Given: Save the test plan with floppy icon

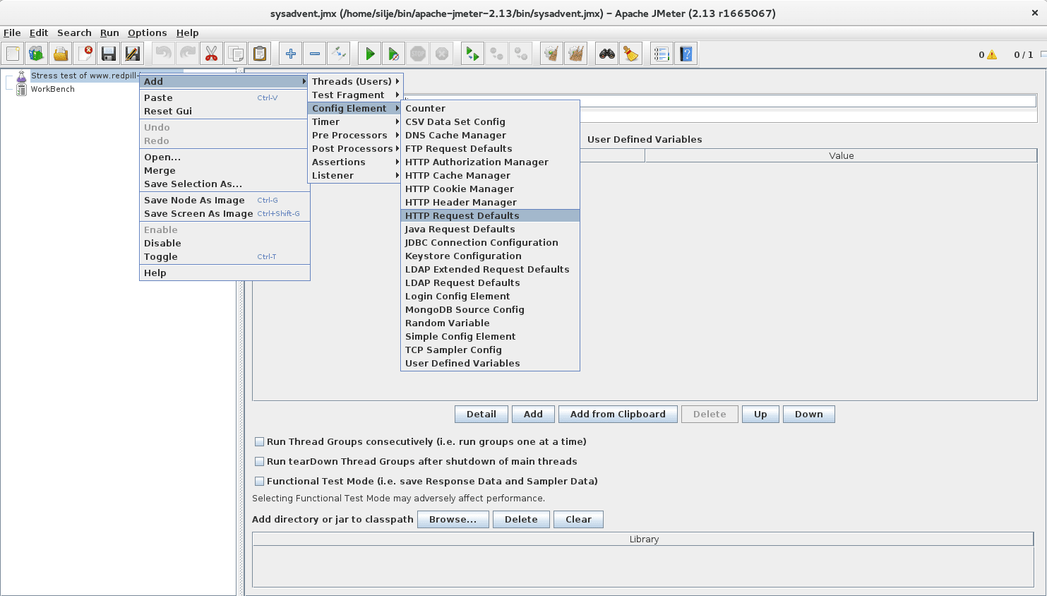Looking at the screenshot, I should click(x=109, y=54).
